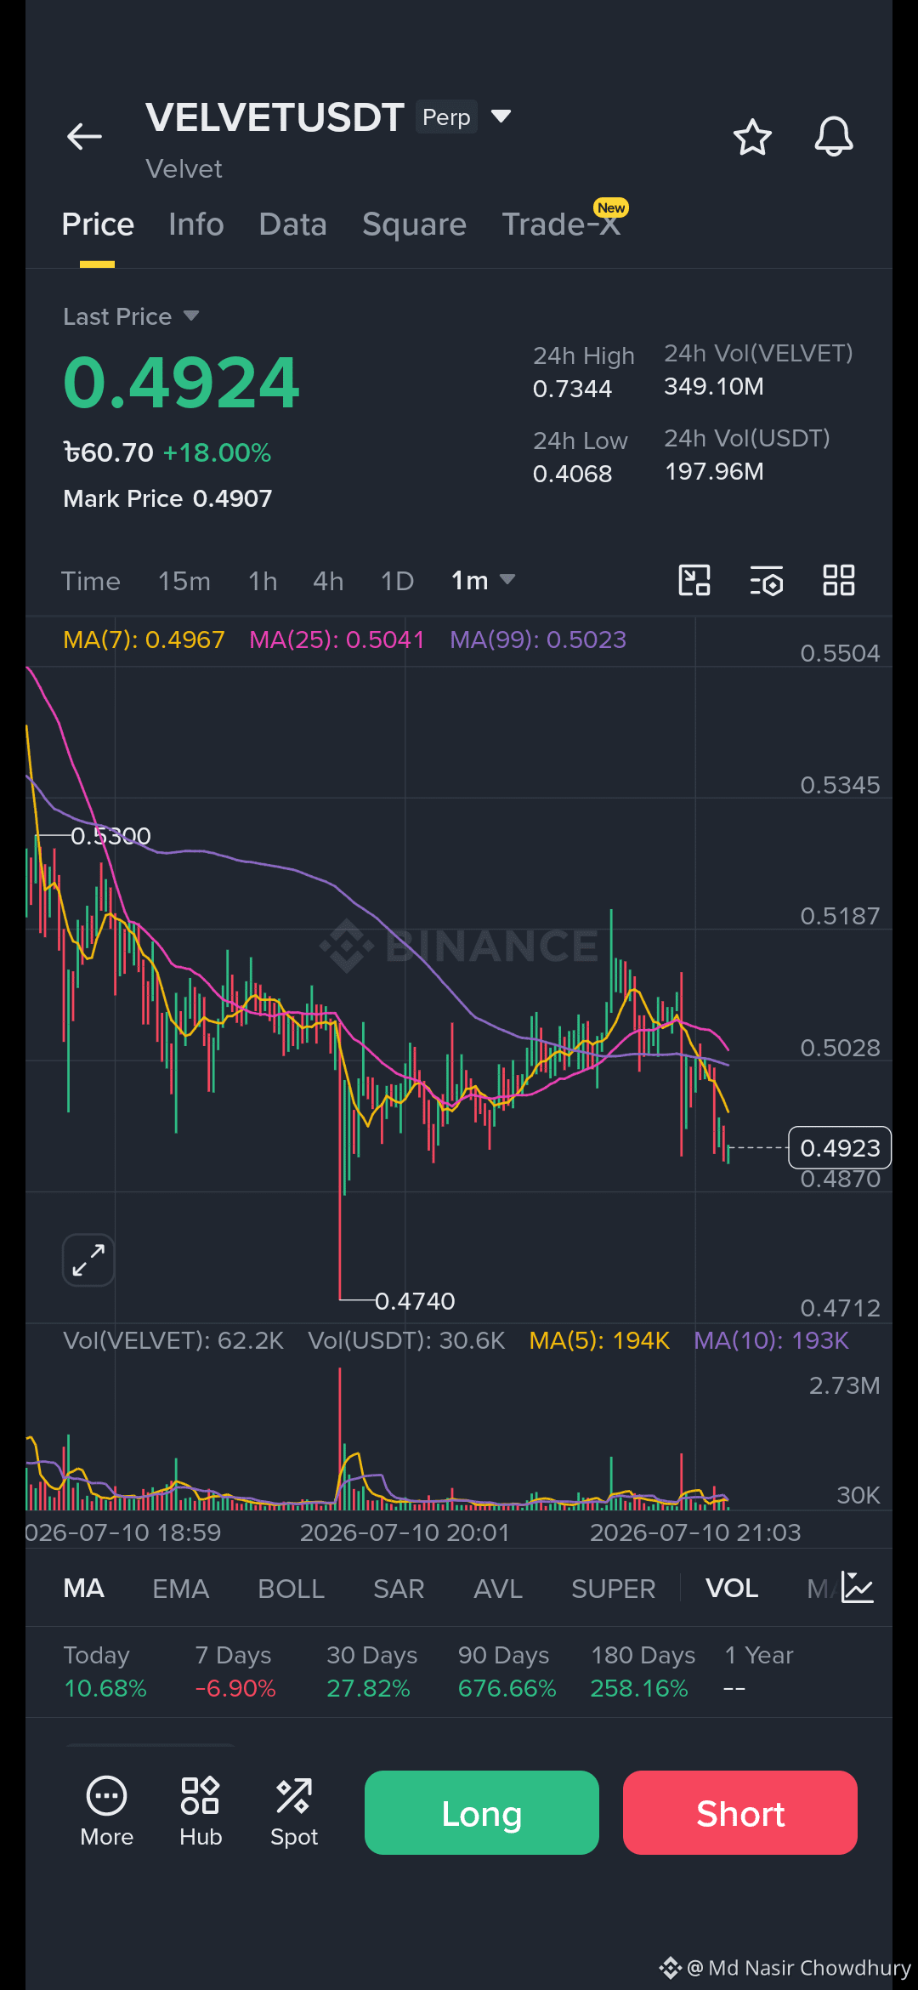Tap the 0.4923 current price label
Screen dimensions: 918x1990
point(840,1147)
